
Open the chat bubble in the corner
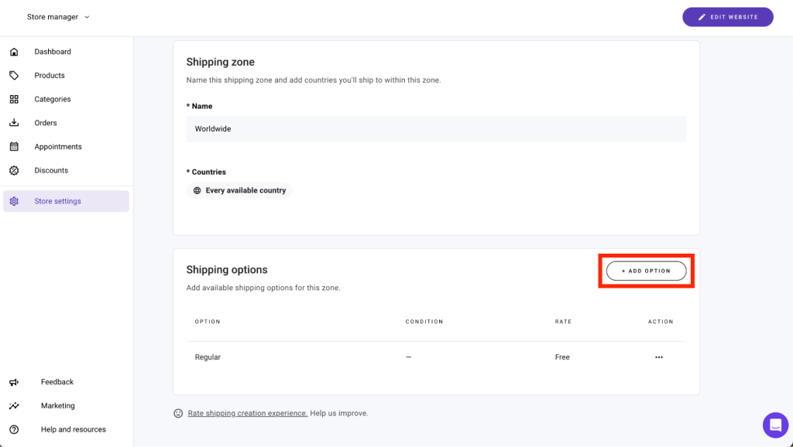(775, 425)
